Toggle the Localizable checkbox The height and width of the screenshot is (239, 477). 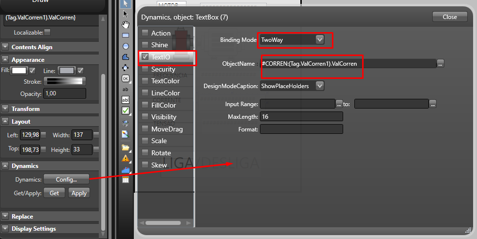pyautogui.click(x=47, y=33)
